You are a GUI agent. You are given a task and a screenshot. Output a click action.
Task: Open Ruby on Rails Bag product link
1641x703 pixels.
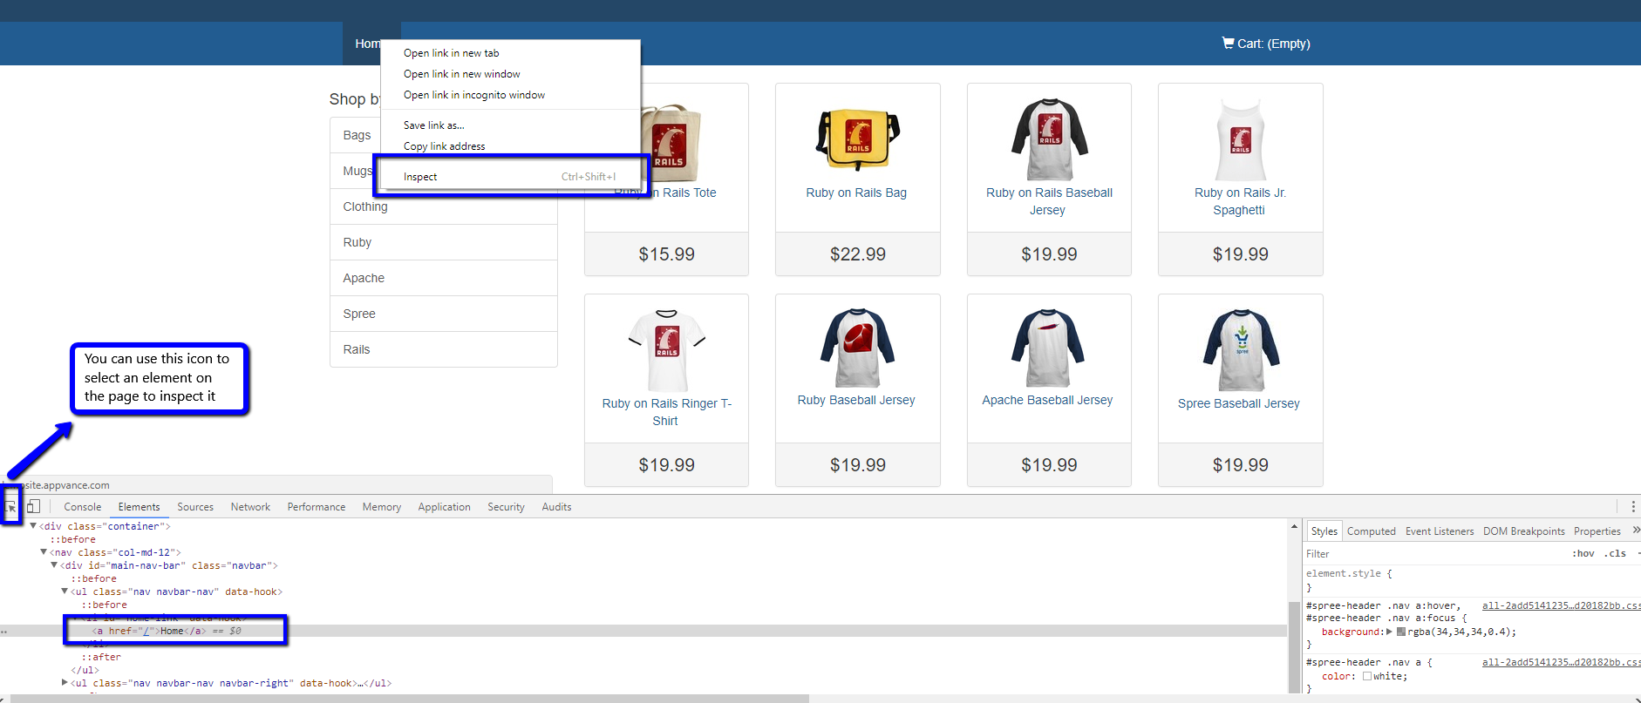pos(856,193)
